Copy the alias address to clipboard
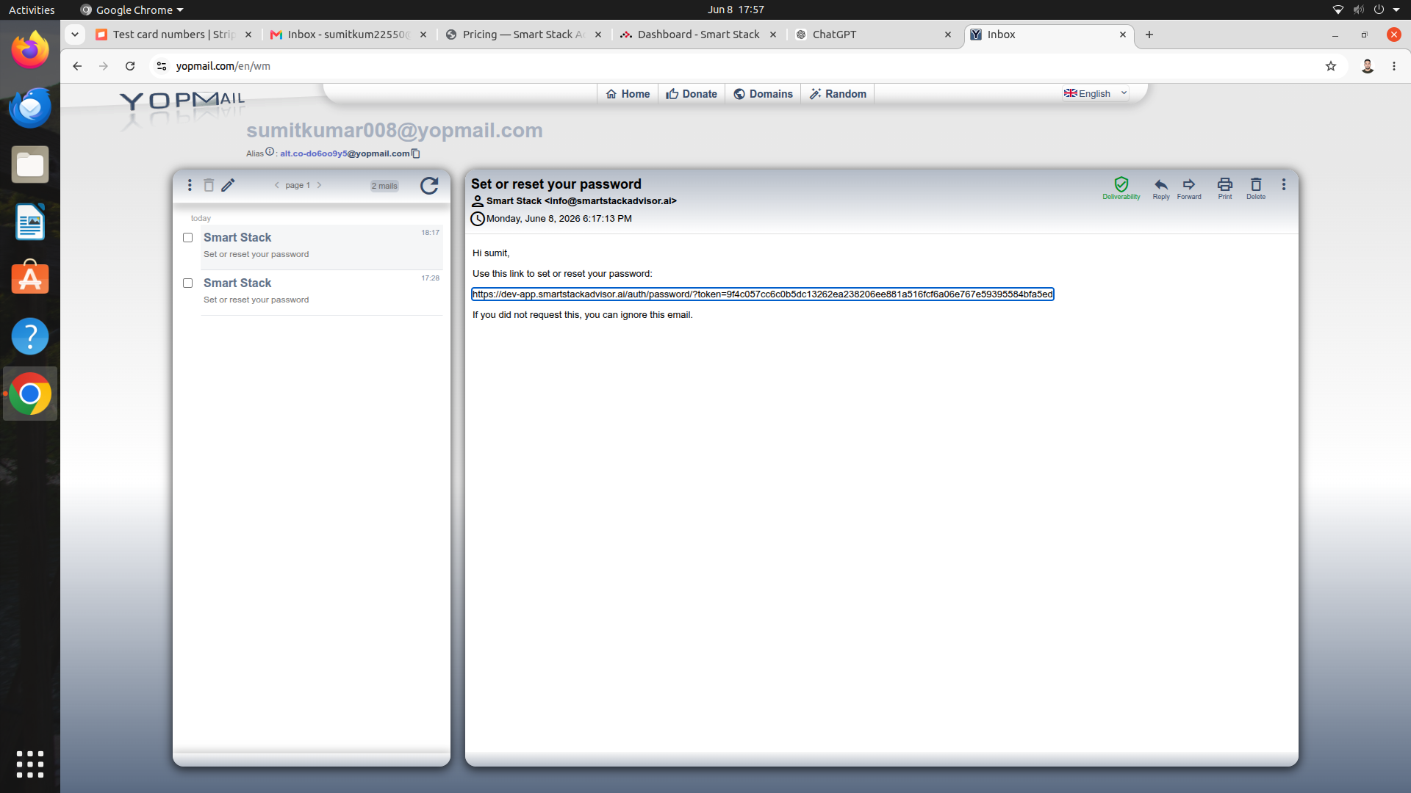This screenshot has height=793, width=1411. (x=416, y=153)
